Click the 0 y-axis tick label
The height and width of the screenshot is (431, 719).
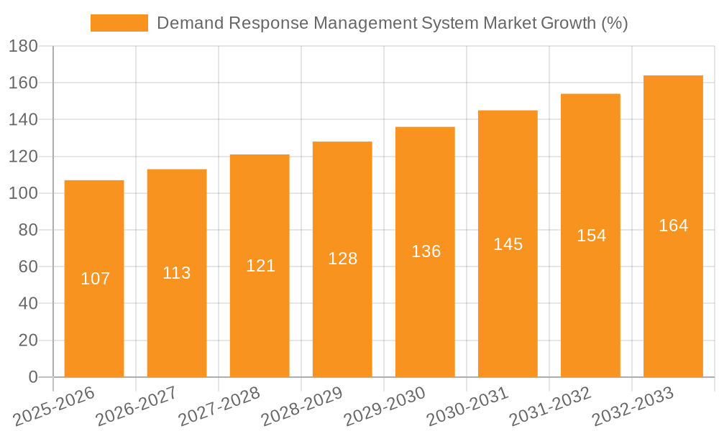tap(33, 377)
